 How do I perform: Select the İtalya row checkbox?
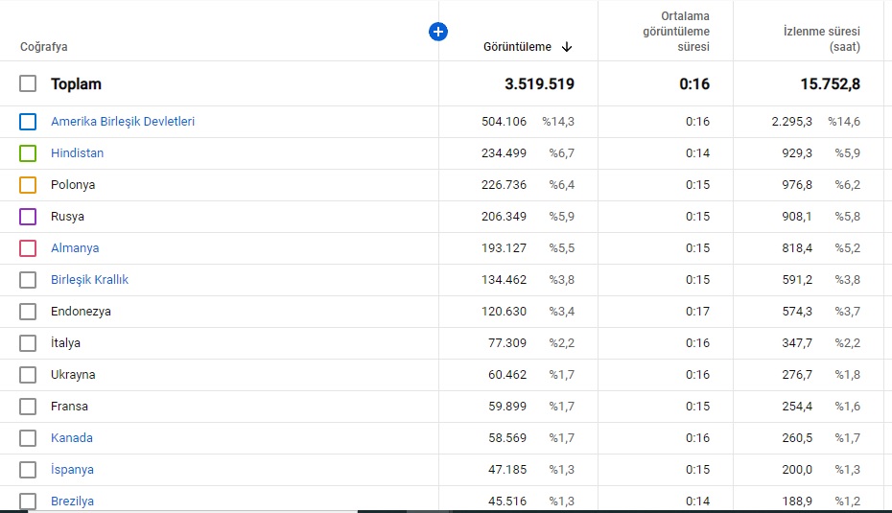[x=28, y=343]
